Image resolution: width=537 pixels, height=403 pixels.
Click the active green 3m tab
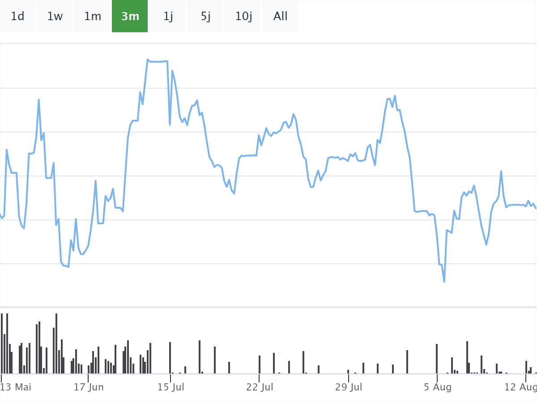(130, 17)
